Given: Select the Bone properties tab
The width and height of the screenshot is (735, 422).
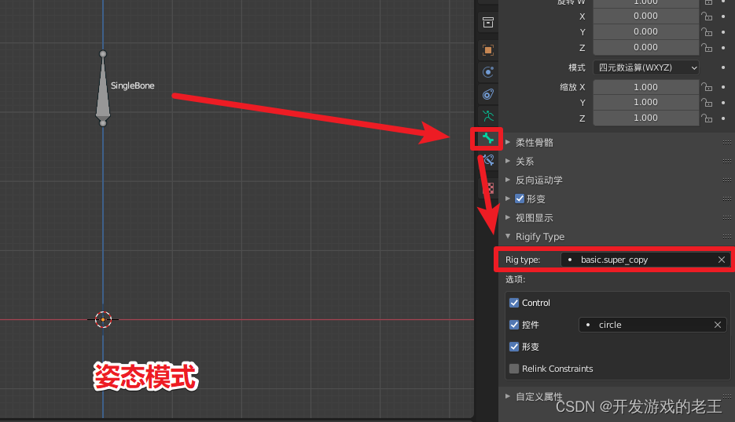Looking at the screenshot, I should [488, 139].
